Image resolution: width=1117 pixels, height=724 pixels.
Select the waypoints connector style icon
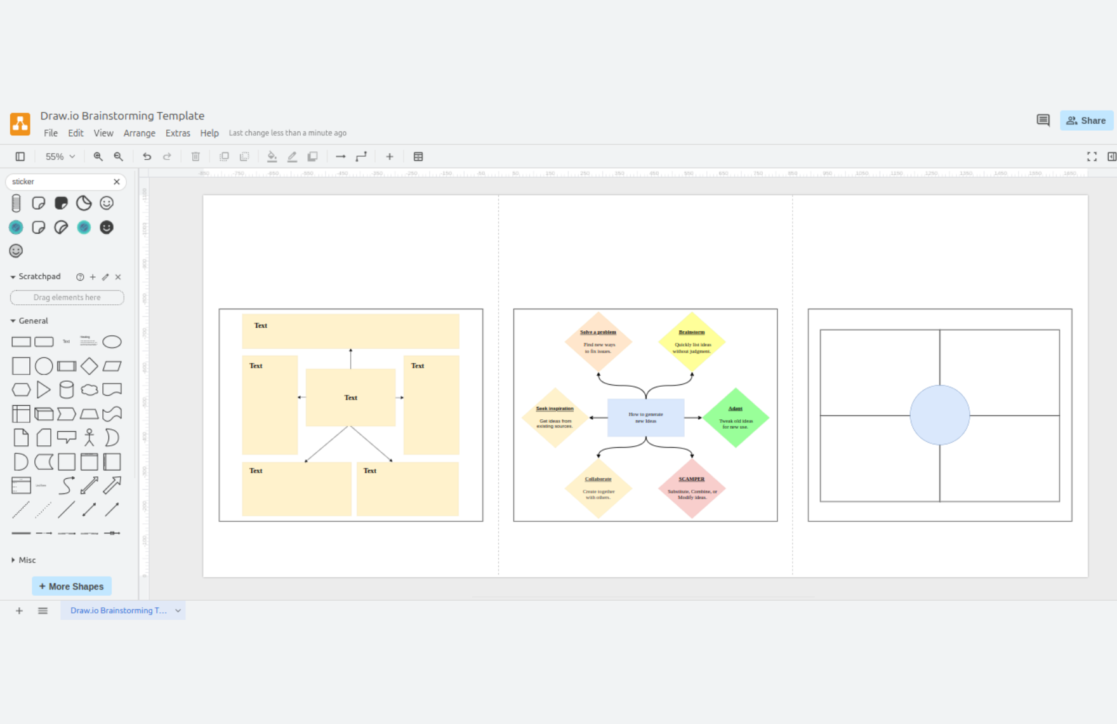click(361, 156)
